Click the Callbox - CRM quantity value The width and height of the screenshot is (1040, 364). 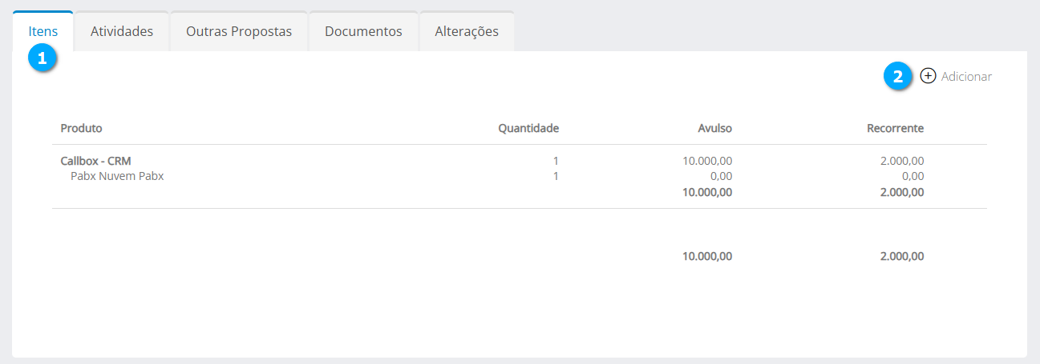click(x=556, y=161)
